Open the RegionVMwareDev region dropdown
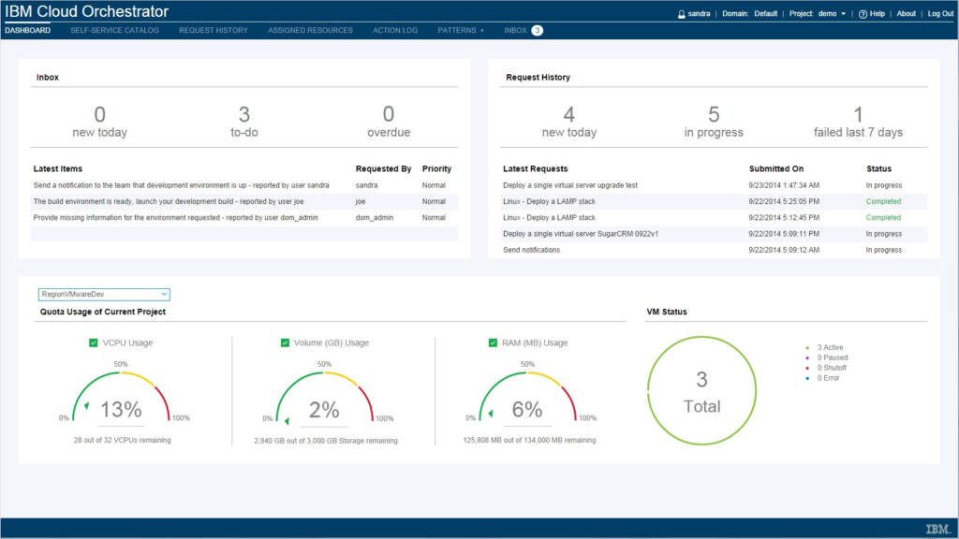Screen dimensions: 959x539 [x=103, y=294]
